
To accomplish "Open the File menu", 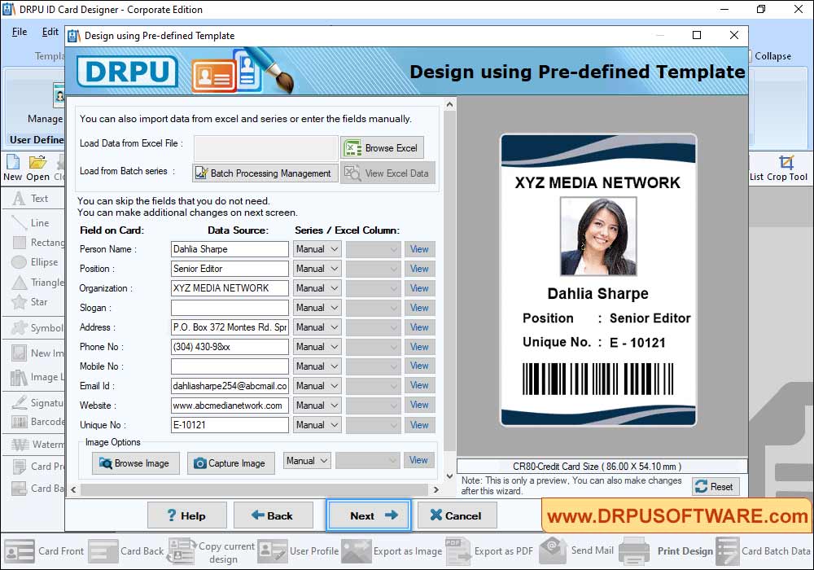I will click(x=20, y=32).
